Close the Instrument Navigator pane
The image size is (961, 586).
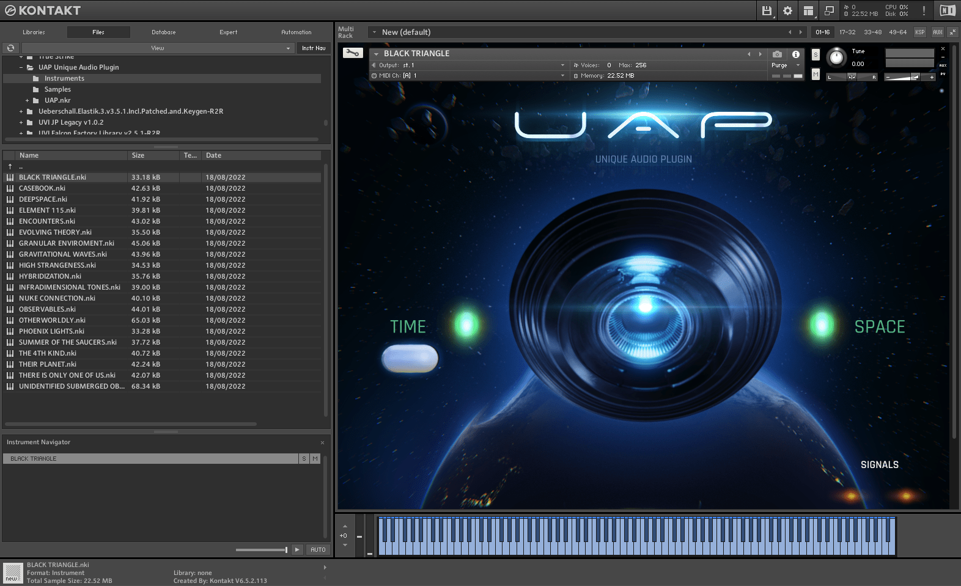(322, 442)
